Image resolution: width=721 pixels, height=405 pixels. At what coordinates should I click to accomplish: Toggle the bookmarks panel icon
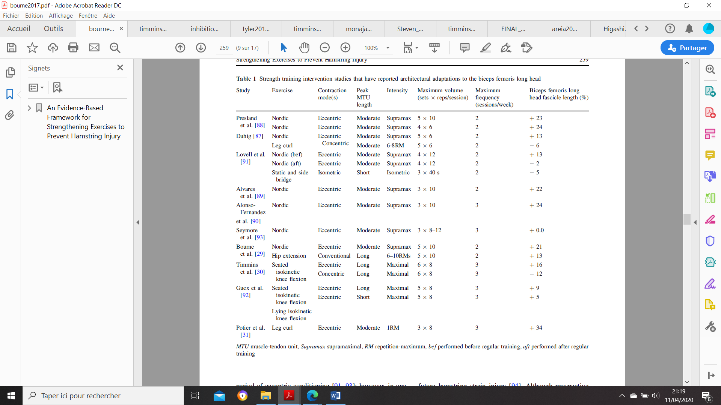point(10,94)
